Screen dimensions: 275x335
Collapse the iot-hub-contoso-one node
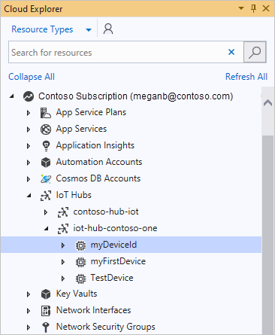point(47,228)
